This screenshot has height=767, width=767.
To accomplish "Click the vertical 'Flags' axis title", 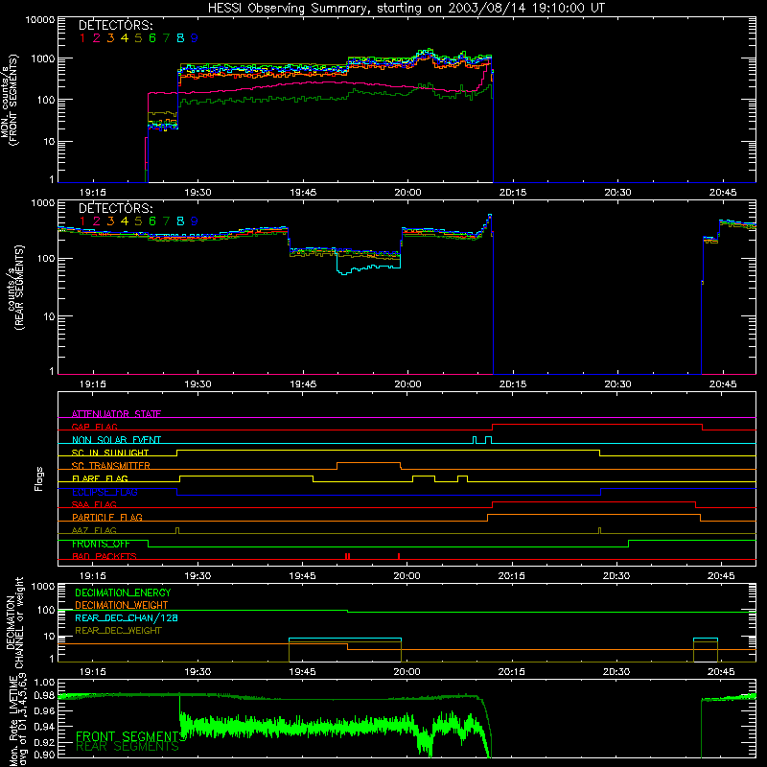I will click(x=39, y=478).
